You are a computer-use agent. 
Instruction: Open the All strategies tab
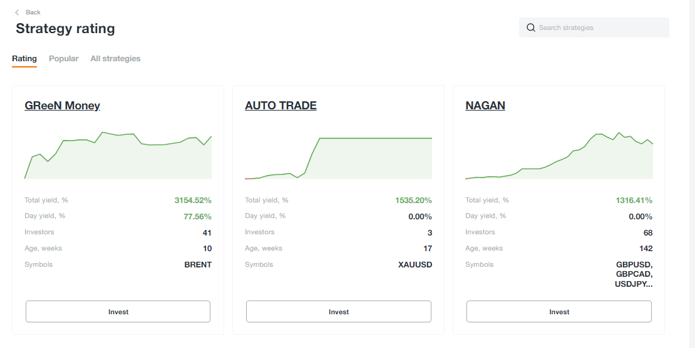(115, 58)
